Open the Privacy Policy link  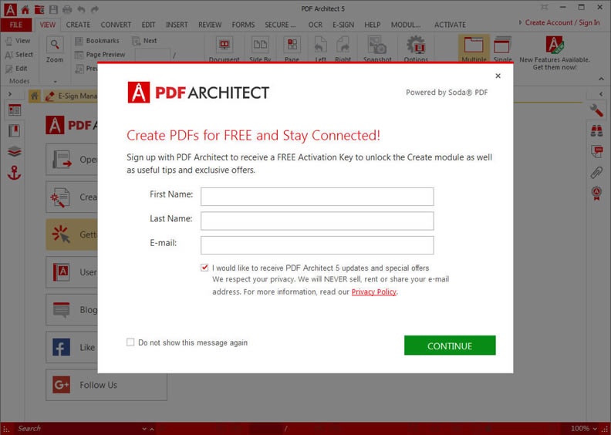[373, 292]
